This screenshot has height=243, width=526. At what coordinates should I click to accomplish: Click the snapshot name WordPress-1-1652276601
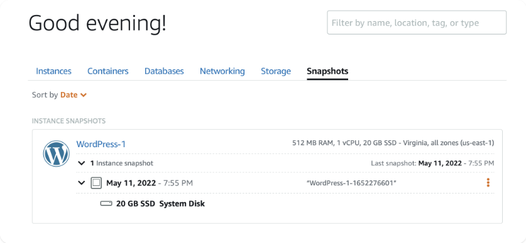coord(351,183)
